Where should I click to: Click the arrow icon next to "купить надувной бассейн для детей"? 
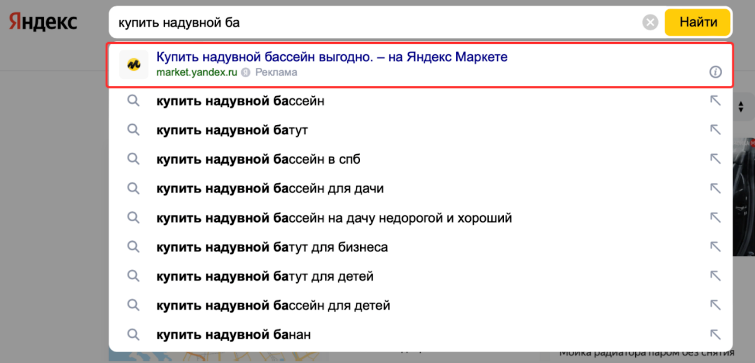point(715,305)
